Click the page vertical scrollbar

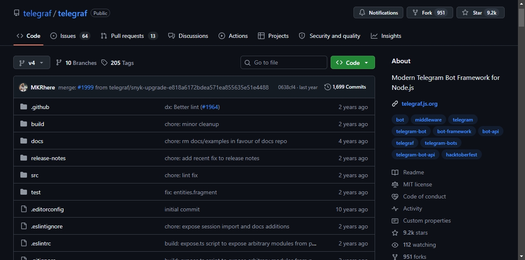pos(522,130)
